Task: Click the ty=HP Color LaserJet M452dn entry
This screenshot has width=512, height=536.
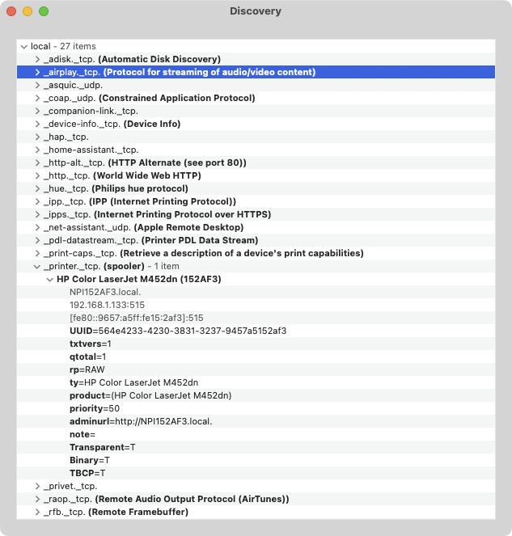Action: coord(134,382)
